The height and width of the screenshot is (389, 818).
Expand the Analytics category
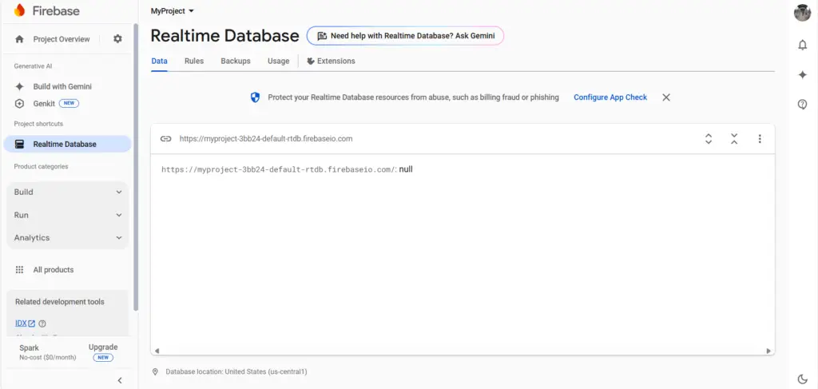[x=68, y=238]
